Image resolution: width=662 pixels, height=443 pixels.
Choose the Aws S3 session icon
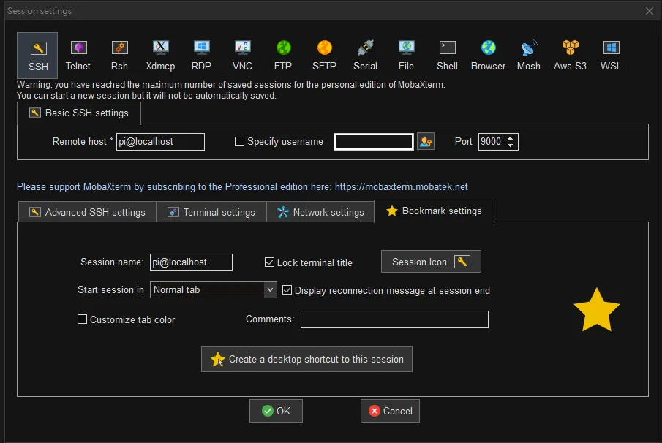point(570,55)
